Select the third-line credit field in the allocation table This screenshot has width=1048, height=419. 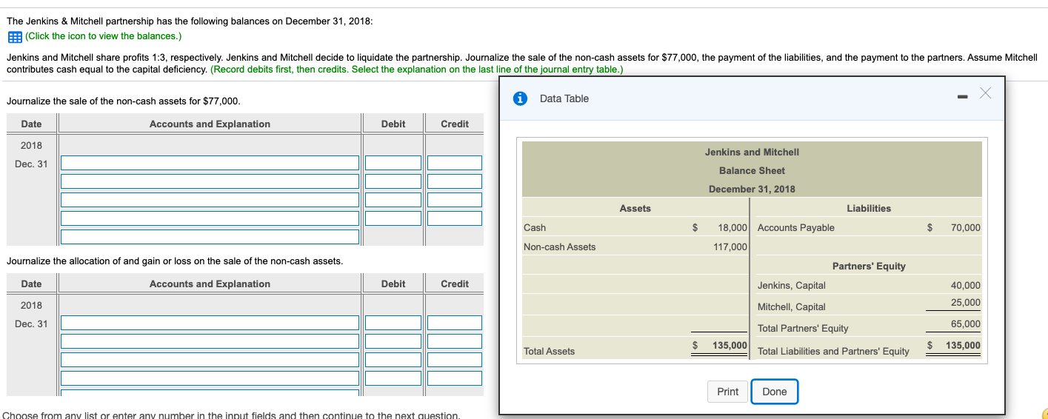tap(454, 360)
